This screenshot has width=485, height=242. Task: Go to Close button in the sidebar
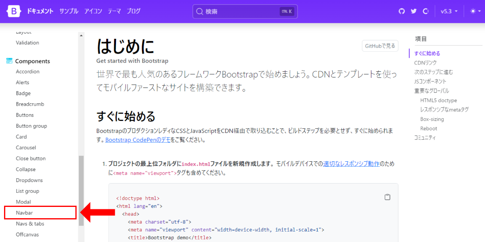(31, 159)
